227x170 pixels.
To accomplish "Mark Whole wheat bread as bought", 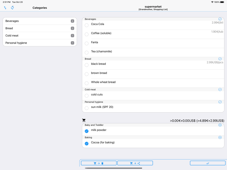I will (x=87, y=83).
